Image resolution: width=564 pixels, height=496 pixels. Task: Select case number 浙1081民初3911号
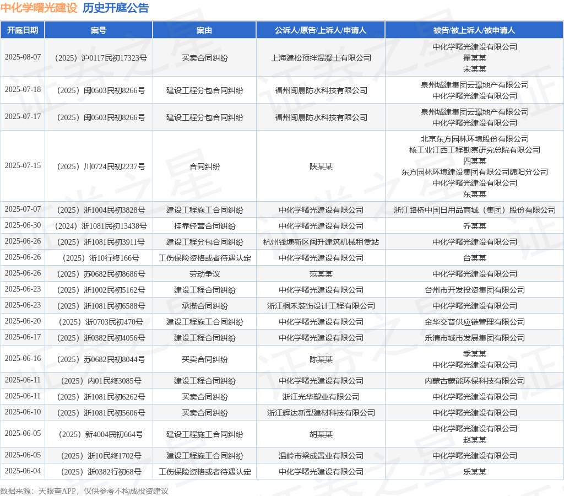101,242
